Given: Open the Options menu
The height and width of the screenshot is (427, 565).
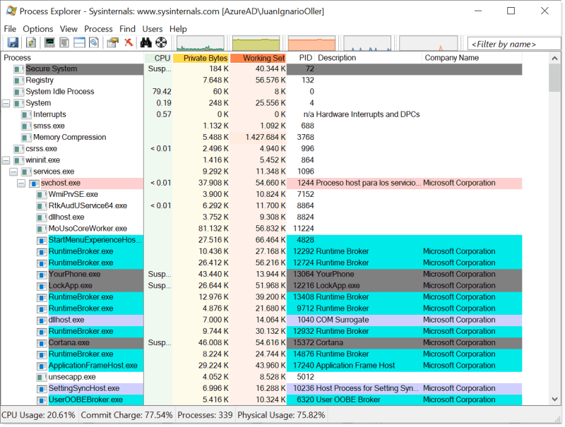Looking at the screenshot, I should [38, 29].
